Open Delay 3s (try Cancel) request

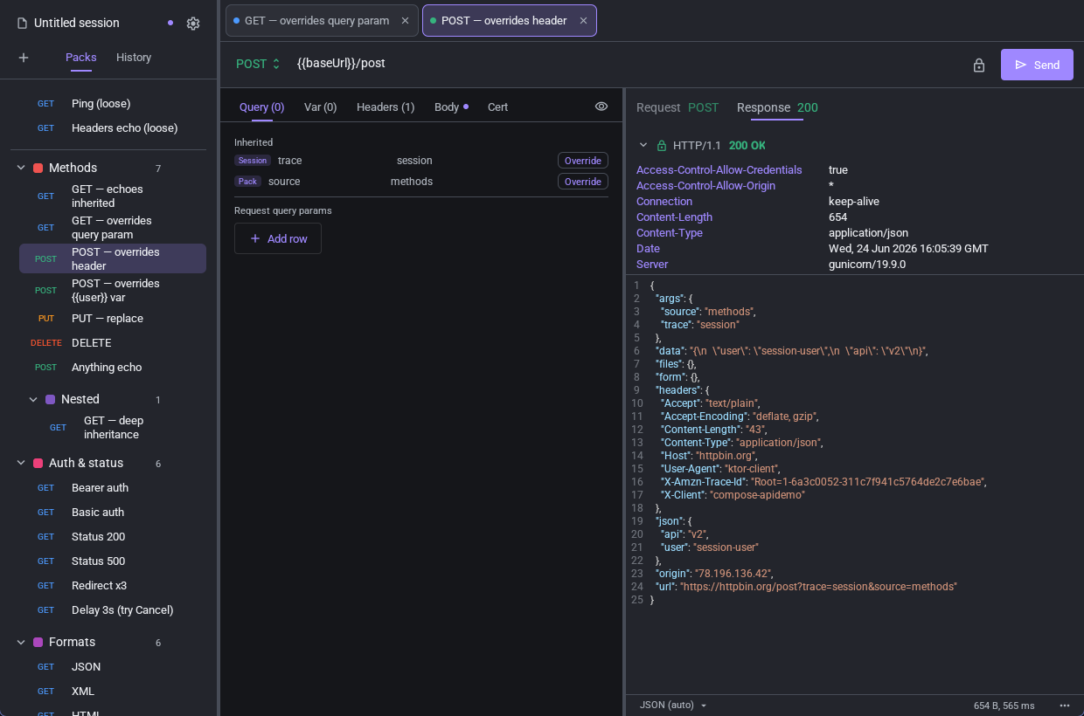click(x=113, y=610)
